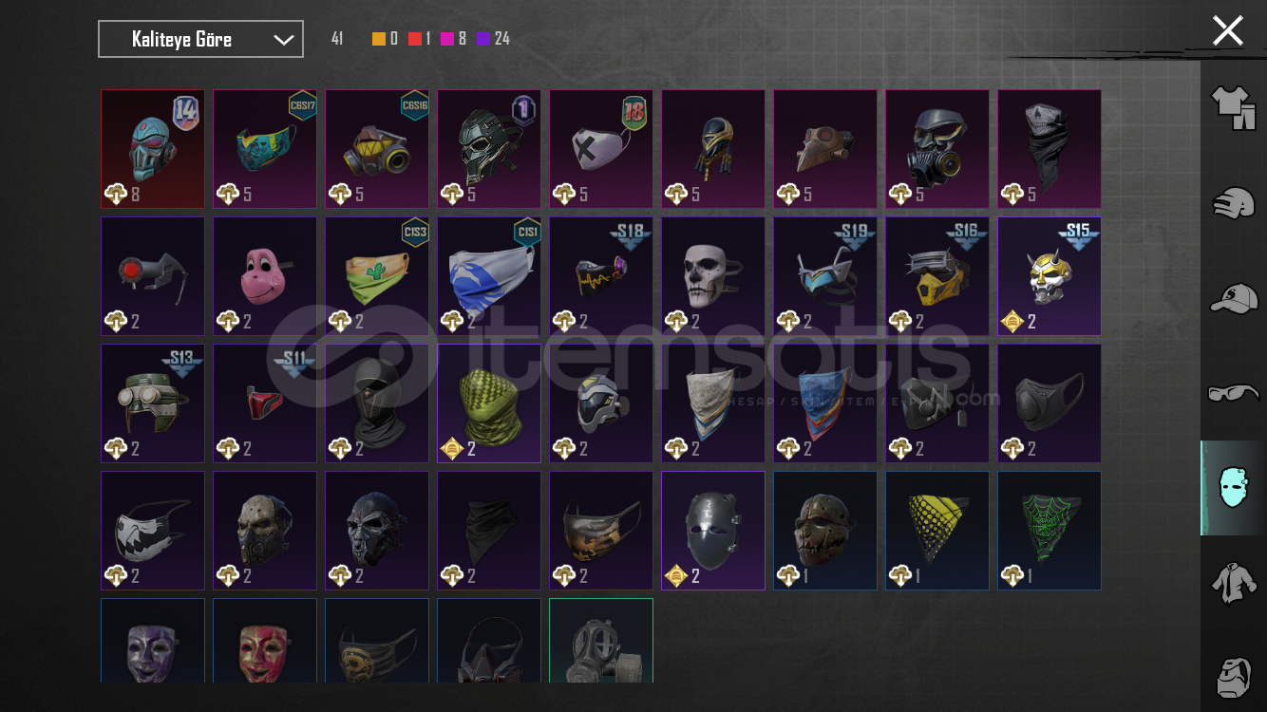Viewport: 1267px width, 712px height.
Task: Open the clothing outfit category icon
Action: (1233, 108)
